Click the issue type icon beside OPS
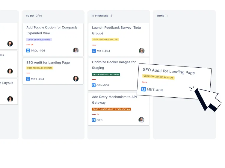Viewport: 225px width, 168px height. [x=94, y=120]
